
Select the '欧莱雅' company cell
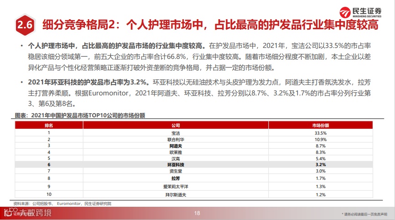coord(176,152)
